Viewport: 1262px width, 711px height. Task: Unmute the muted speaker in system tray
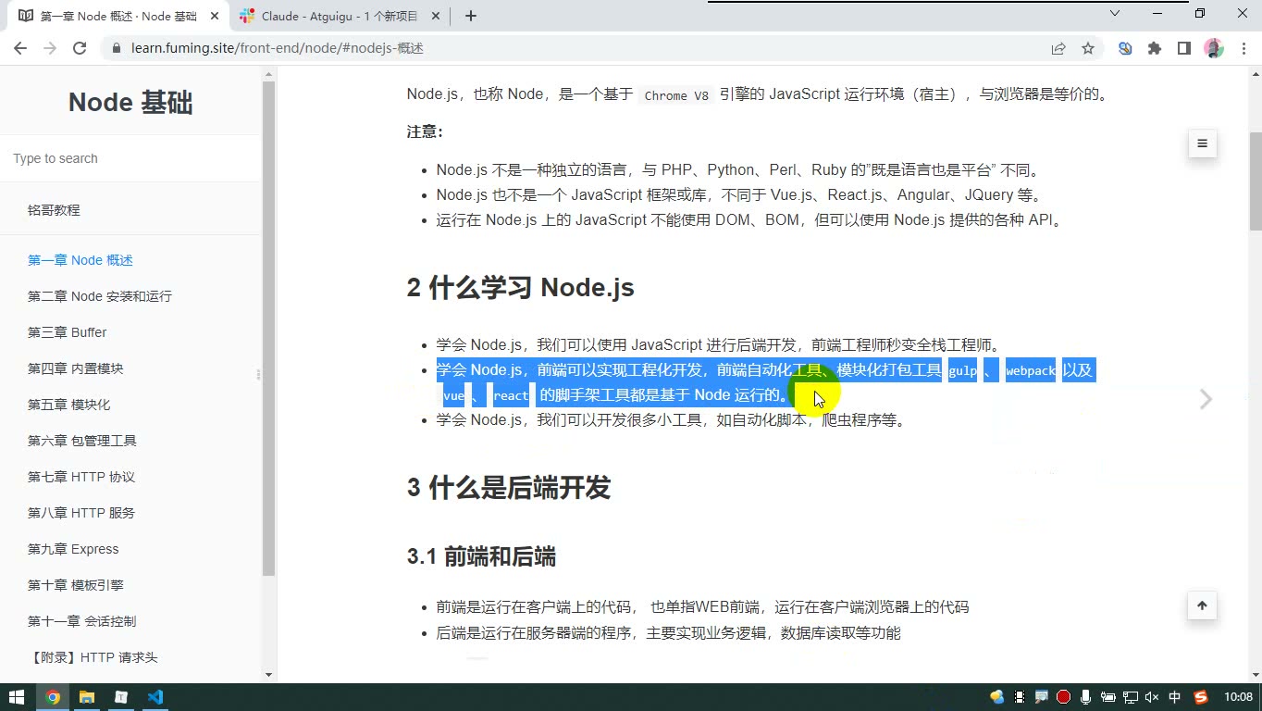pos(1152,697)
